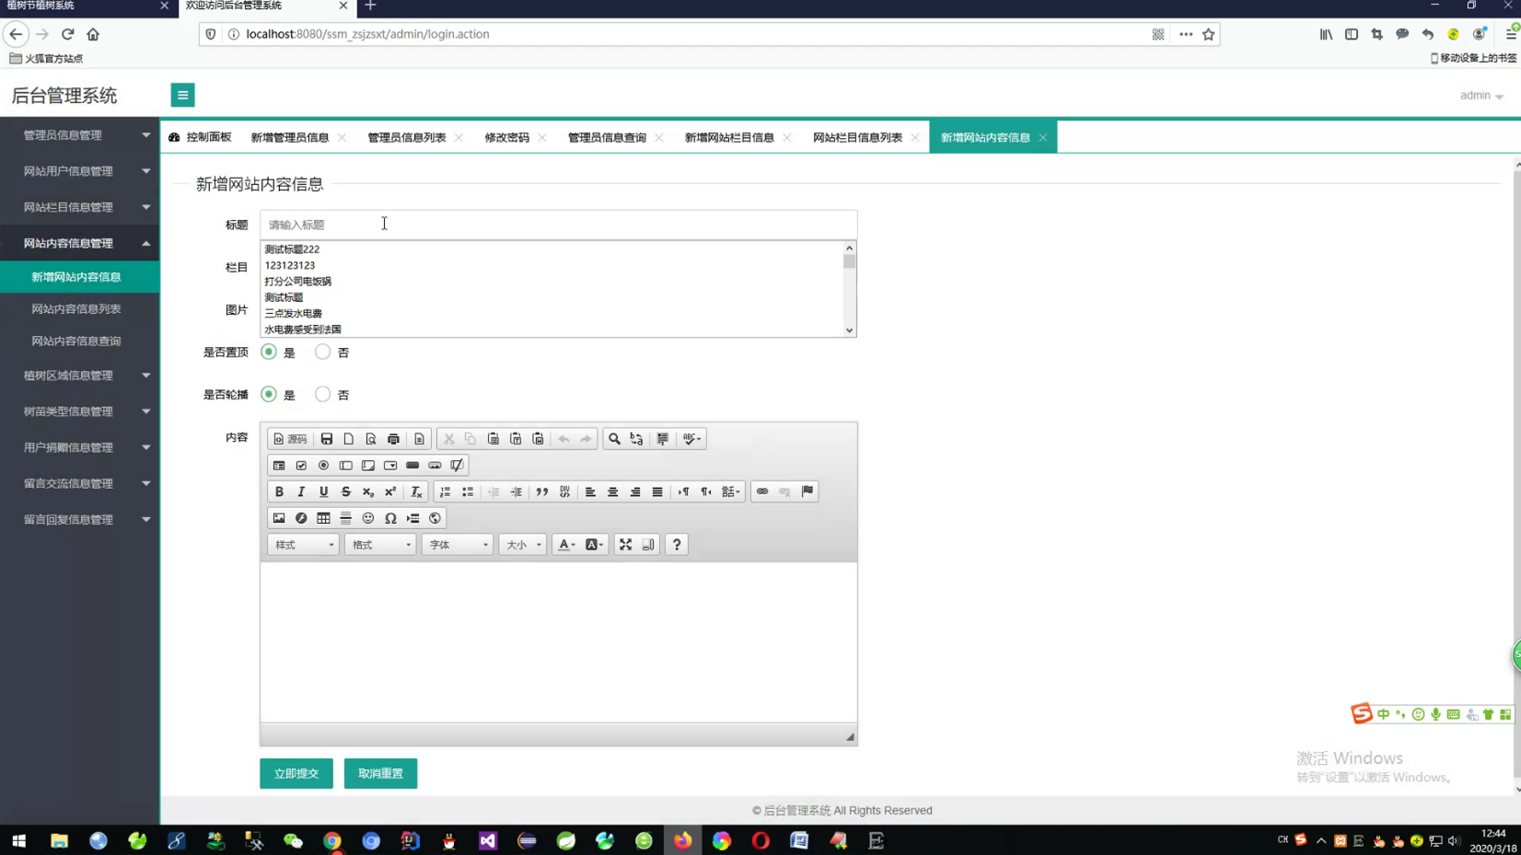Open the Find magnifier tool in editor
This screenshot has height=855, width=1521.
pos(614,439)
